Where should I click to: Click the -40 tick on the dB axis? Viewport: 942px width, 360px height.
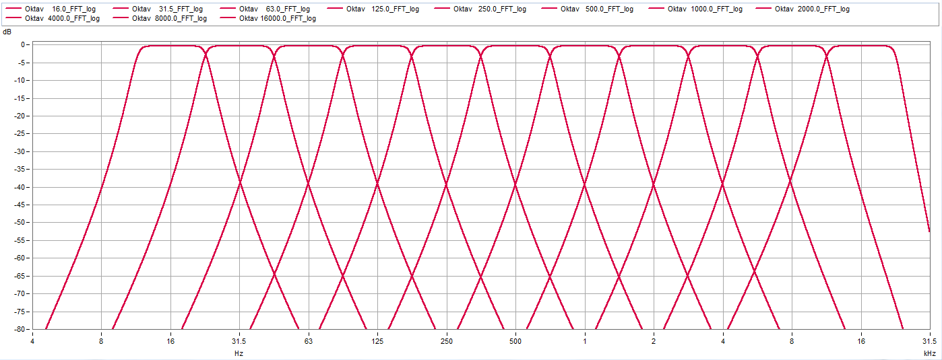click(20, 187)
